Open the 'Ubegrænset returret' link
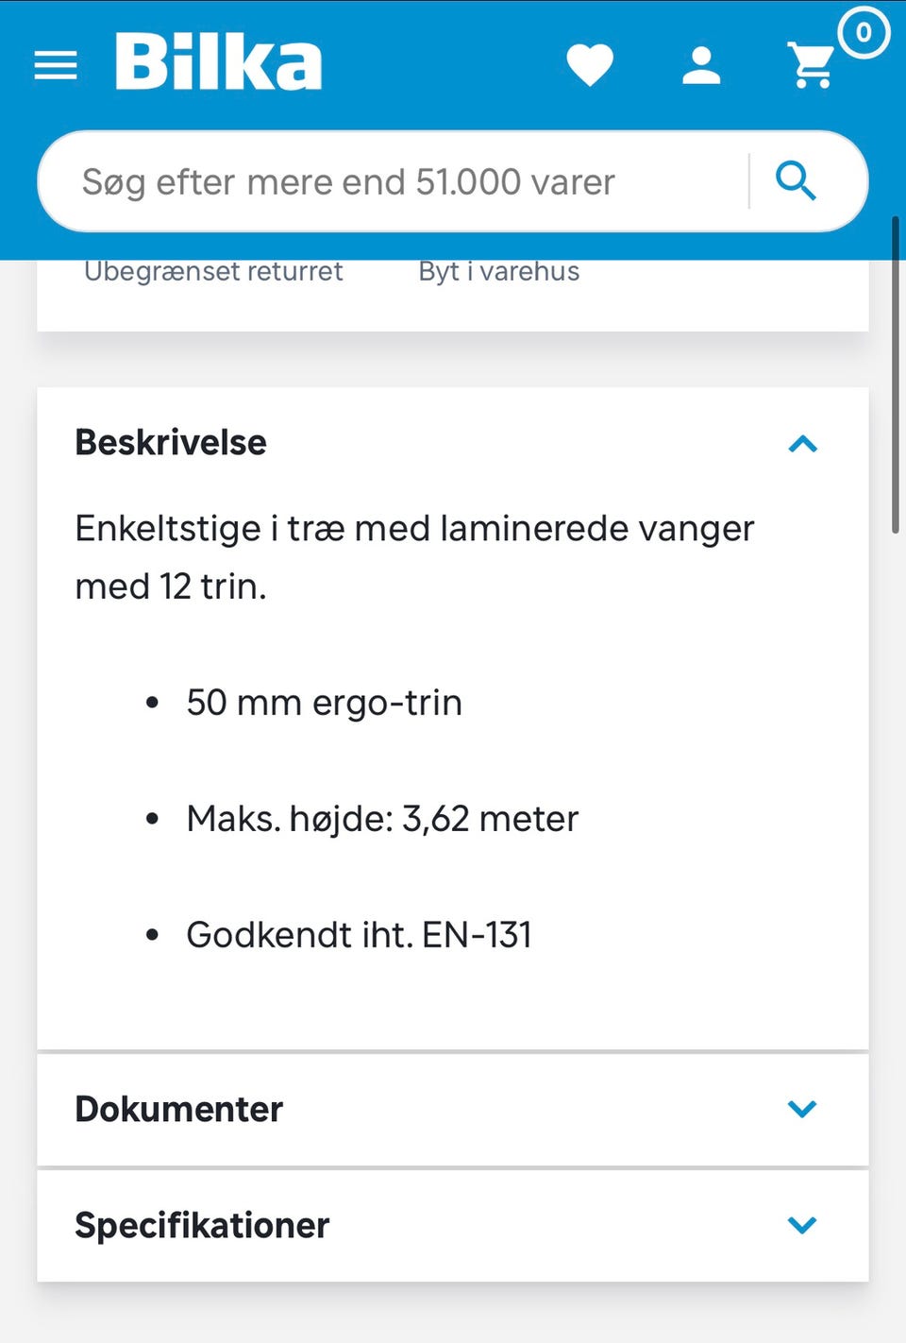Viewport: 906px width, 1343px height. tap(213, 271)
